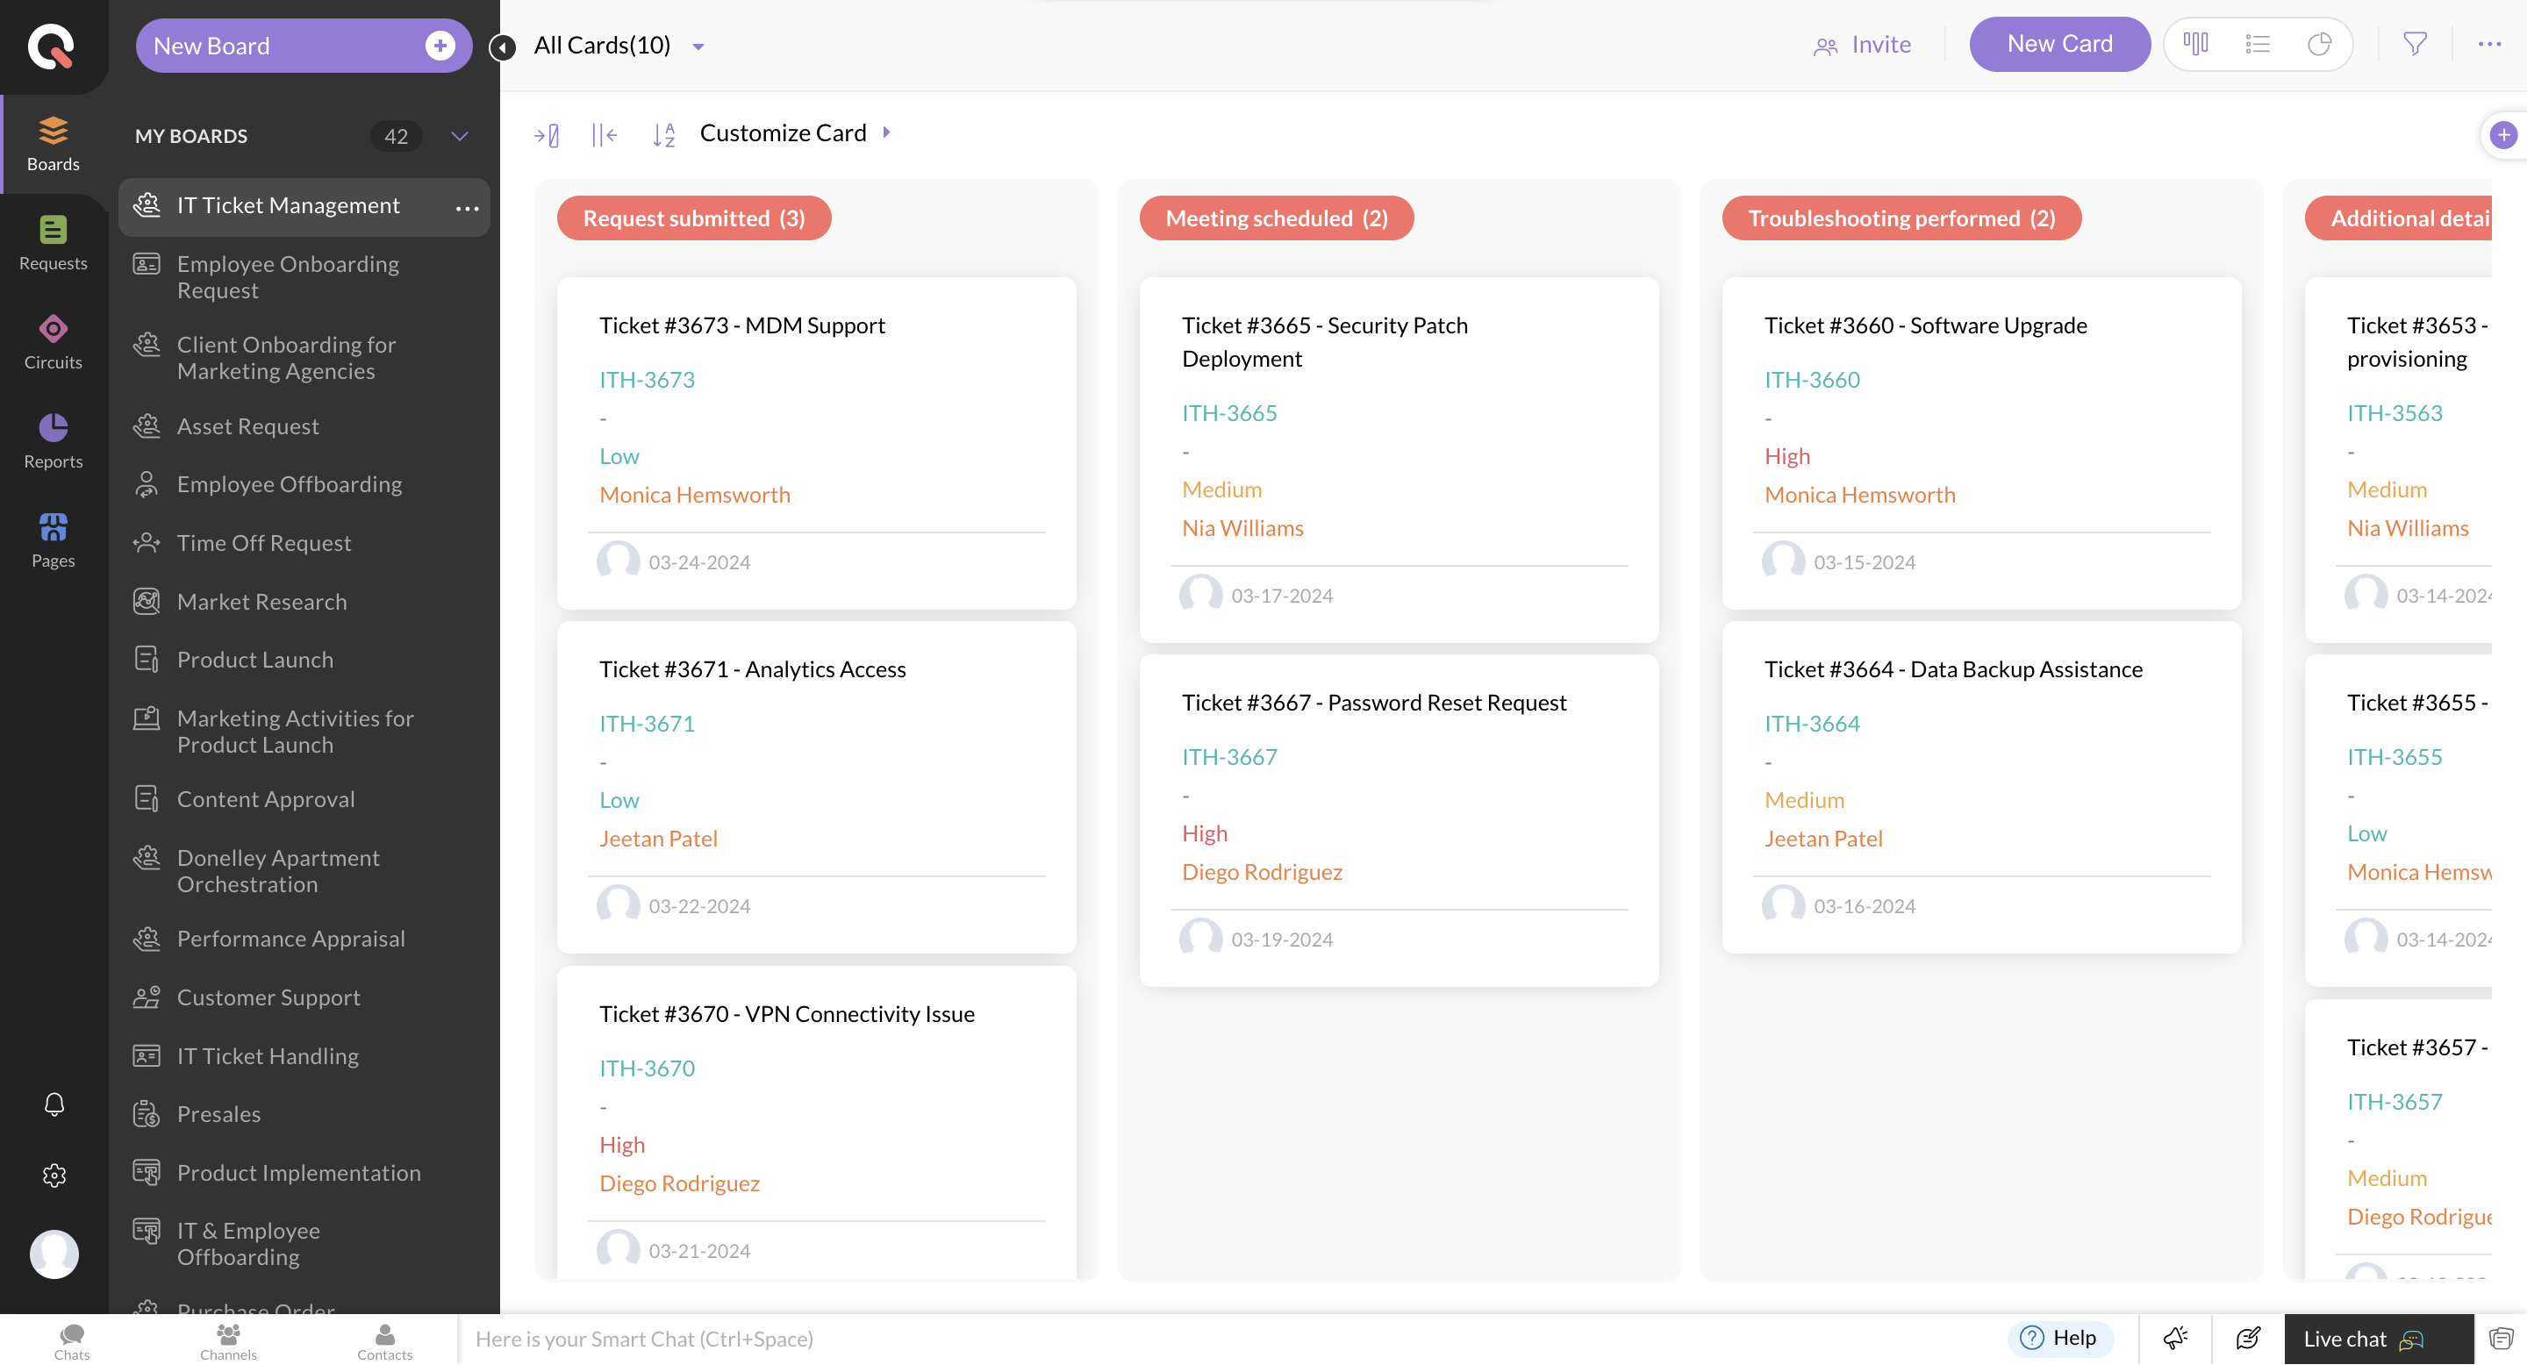Image resolution: width=2527 pixels, height=1365 pixels.
Task: Click the New Card button
Action: click(2059, 44)
